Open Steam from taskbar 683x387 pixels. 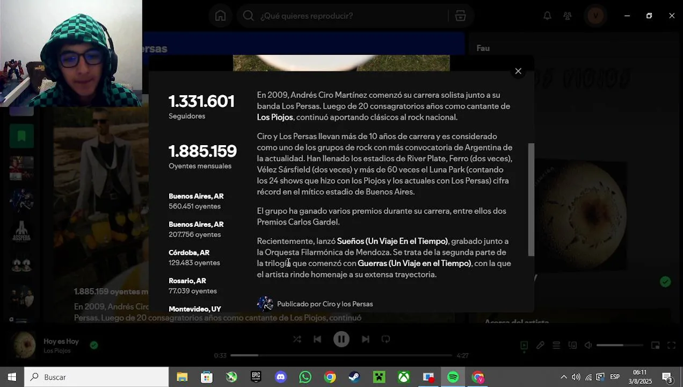tap(354, 377)
